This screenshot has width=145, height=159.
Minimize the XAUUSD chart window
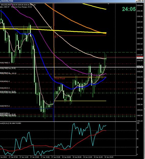click(137, 1)
